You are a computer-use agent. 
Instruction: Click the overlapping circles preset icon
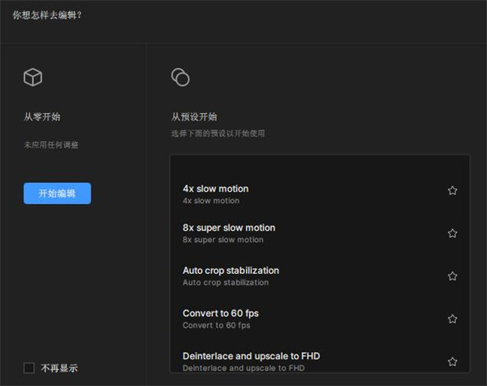click(x=180, y=77)
